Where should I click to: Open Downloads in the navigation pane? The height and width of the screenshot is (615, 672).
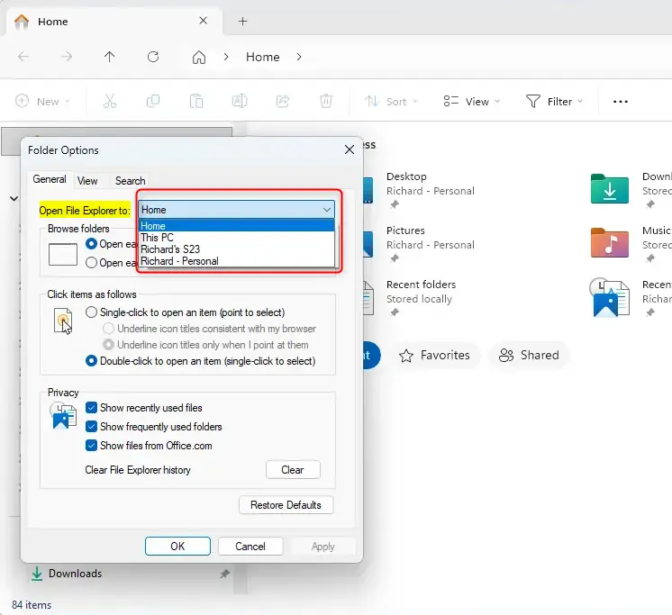pos(75,574)
